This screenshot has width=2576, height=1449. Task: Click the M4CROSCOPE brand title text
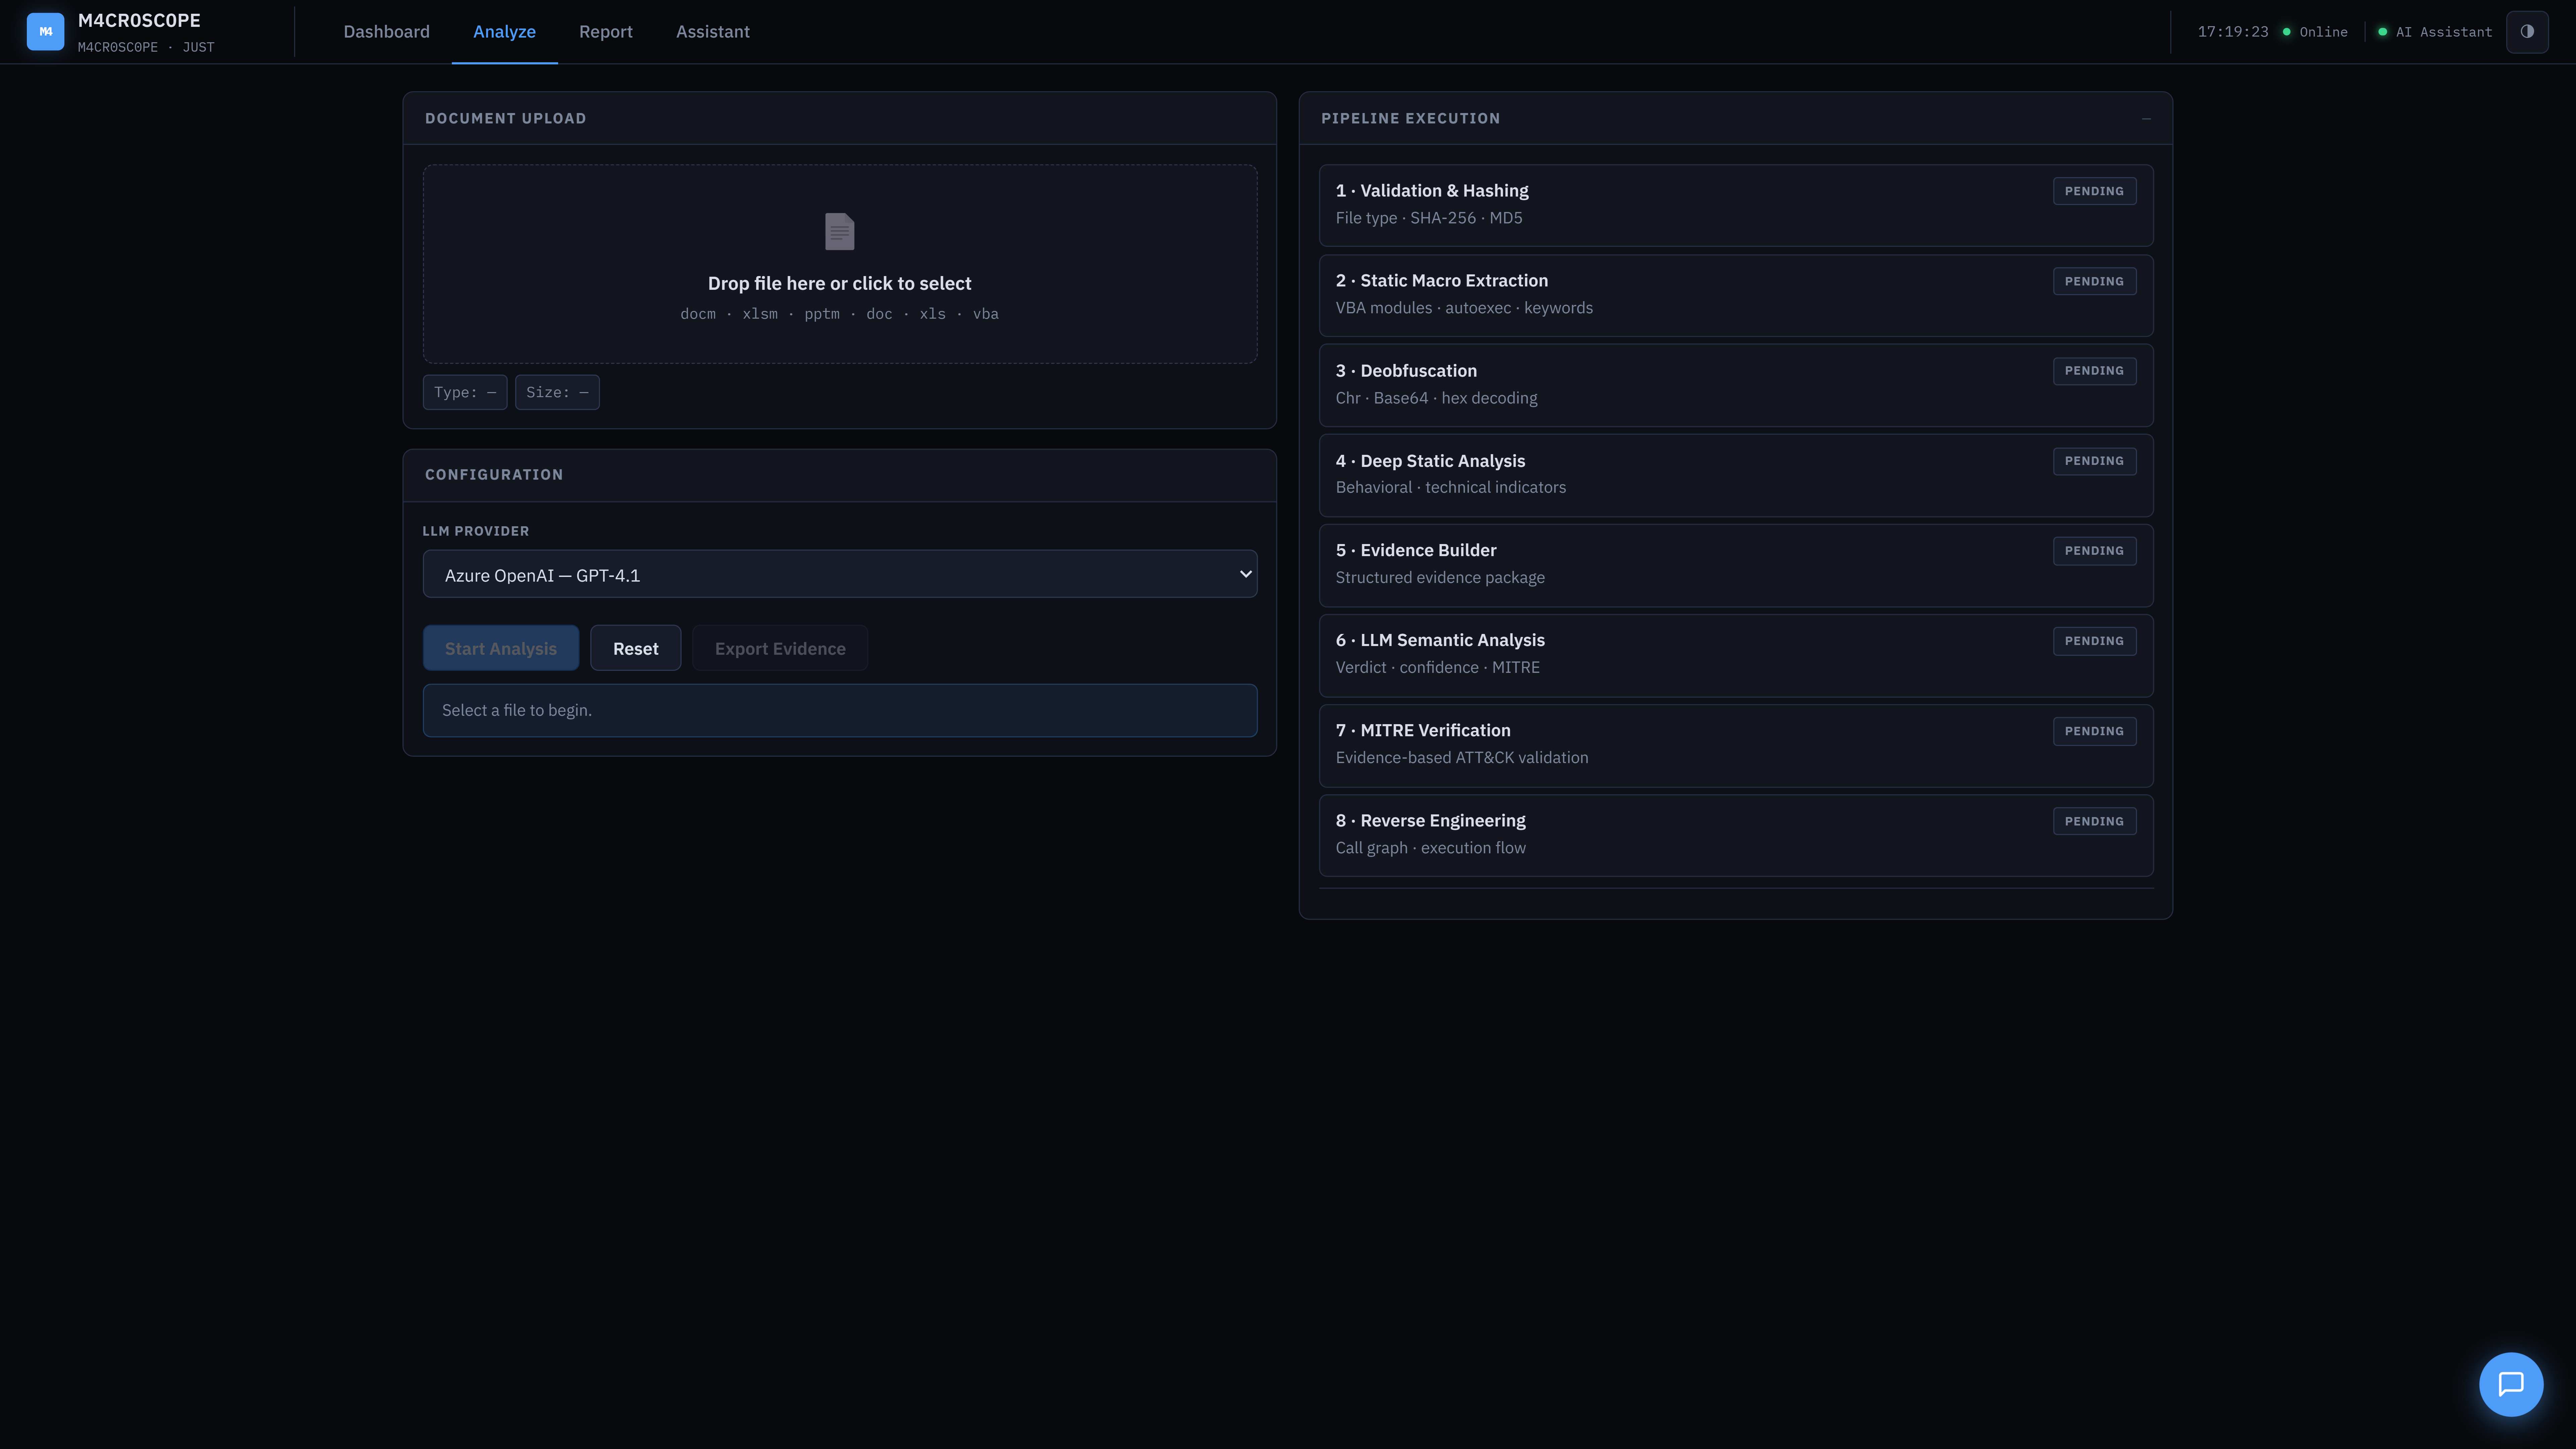click(x=139, y=20)
